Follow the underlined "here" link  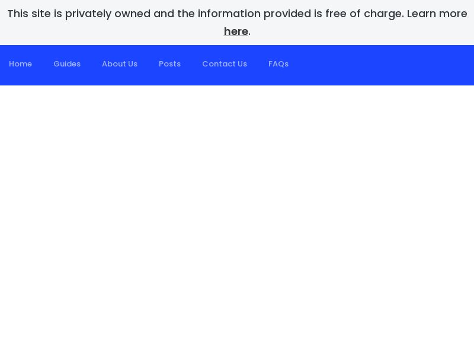tap(236, 31)
